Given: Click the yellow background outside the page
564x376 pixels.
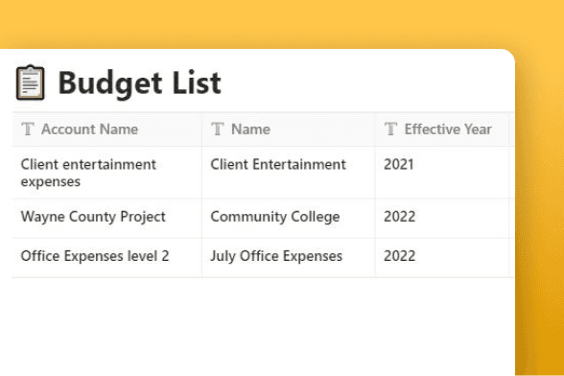Looking at the screenshot, I should (x=282, y=23).
